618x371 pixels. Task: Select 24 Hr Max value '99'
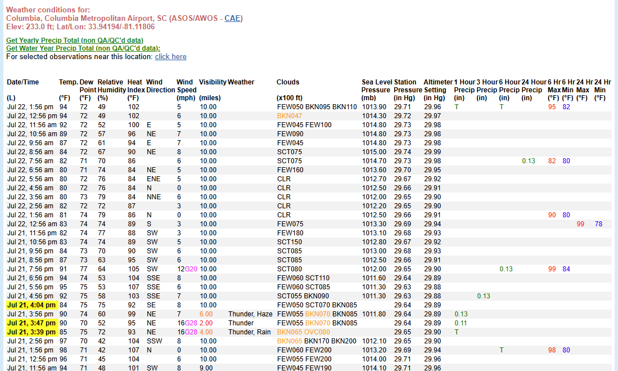(x=580, y=224)
